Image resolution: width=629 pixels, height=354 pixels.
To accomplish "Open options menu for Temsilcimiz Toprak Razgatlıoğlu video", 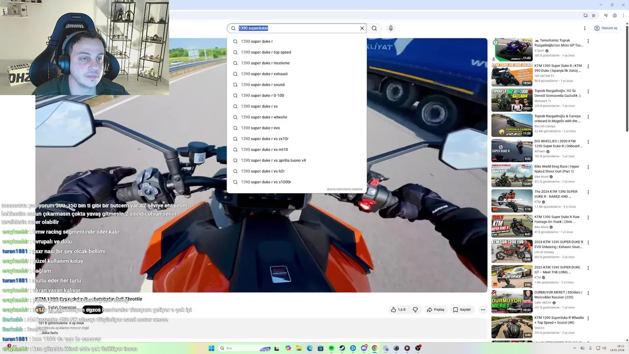I will pyautogui.click(x=588, y=41).
